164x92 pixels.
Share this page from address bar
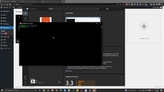tap(120, 5)
